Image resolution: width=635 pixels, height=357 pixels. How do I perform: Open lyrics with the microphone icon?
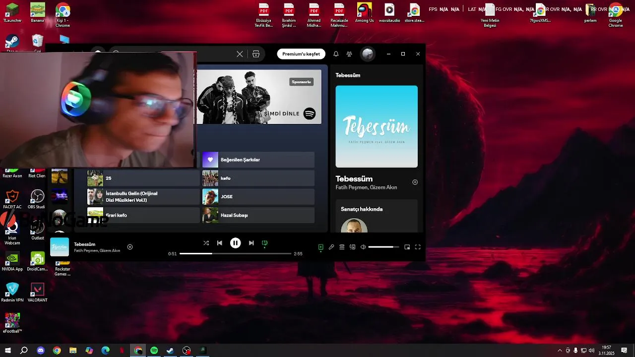[331, 247]
